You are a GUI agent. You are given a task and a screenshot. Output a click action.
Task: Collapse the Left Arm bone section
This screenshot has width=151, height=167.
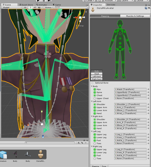(92, 101)
